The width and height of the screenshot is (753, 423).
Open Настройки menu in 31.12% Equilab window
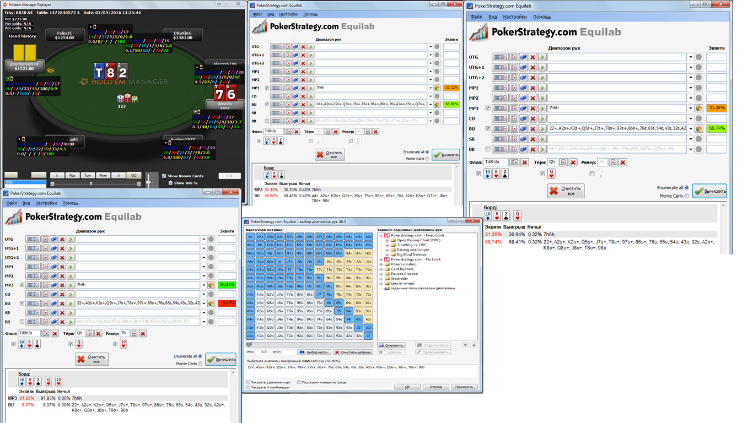pyautogui.click(x=289, y=14)
